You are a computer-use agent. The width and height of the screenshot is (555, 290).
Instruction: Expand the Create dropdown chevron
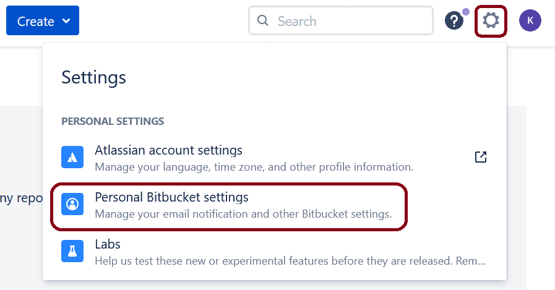point(66,22)
